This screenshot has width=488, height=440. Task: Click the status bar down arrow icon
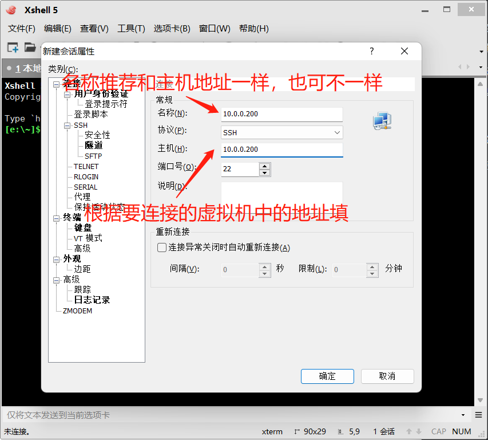click(419, 431)
